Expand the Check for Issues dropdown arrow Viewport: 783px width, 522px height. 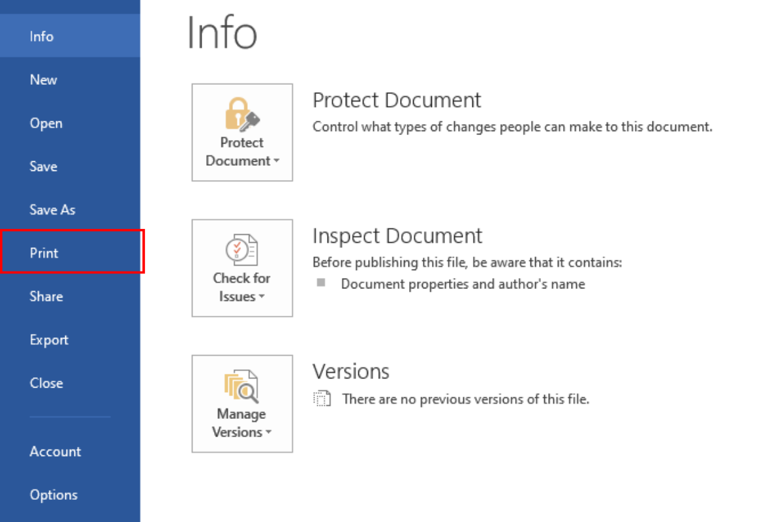[x=262, y=297]
